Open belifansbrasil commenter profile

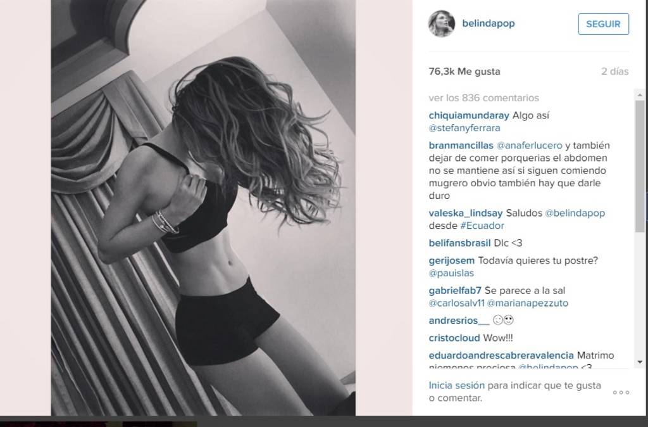[x=459, y=243]
